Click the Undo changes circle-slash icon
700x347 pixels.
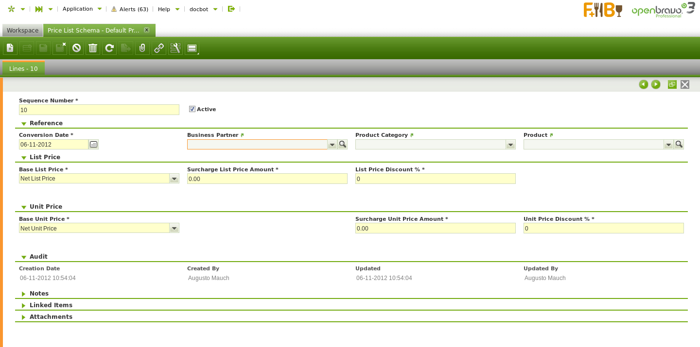[x=76, y=48]
